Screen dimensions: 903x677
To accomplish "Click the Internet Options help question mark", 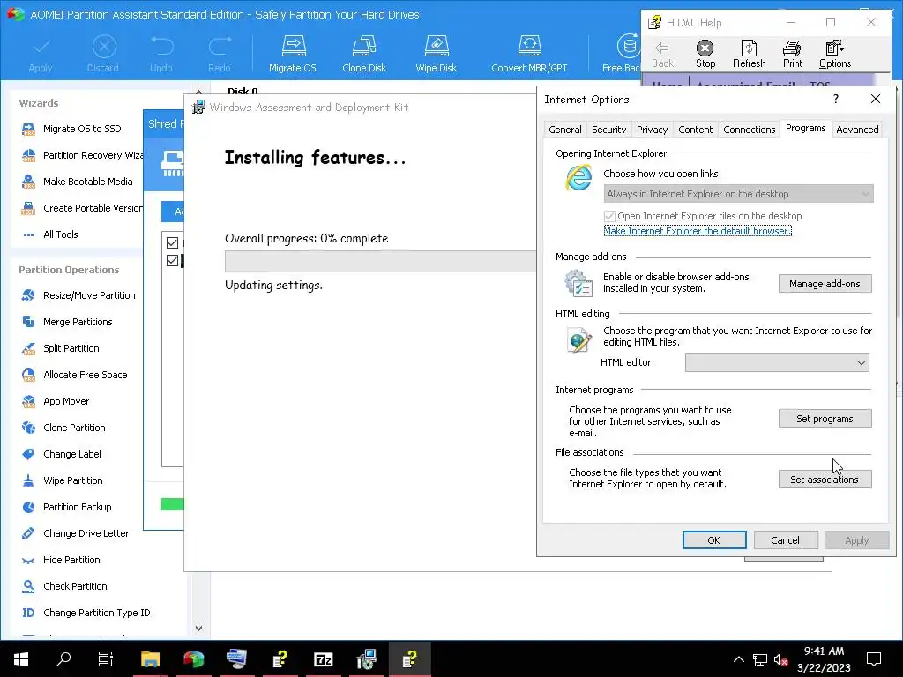I will click(836, 99).
